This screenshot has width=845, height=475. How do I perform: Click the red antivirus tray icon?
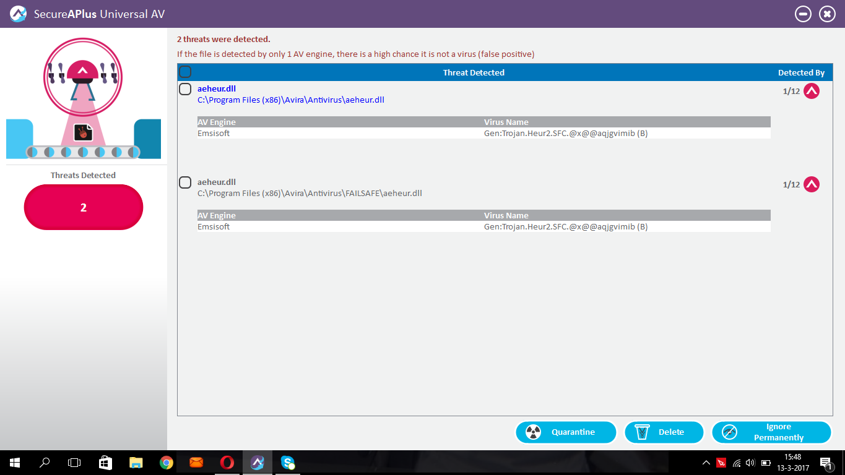click(x=721, y=463)
